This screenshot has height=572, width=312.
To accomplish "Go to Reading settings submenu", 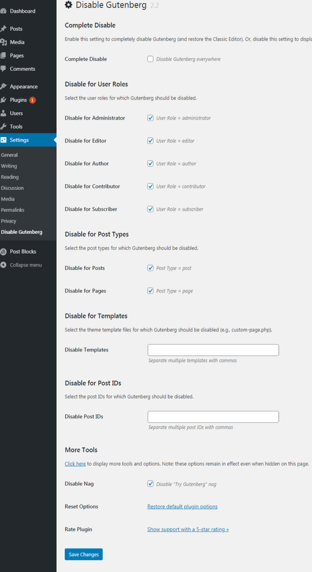I will click(x=10, y=177).
